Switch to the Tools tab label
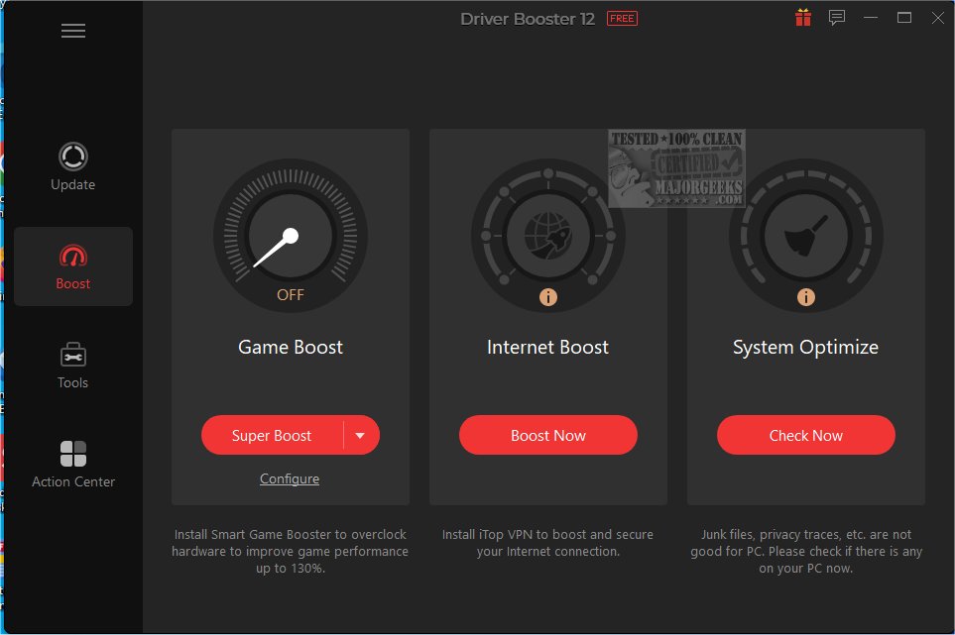This screenshot has width=955, height=635. coord(73,382)
